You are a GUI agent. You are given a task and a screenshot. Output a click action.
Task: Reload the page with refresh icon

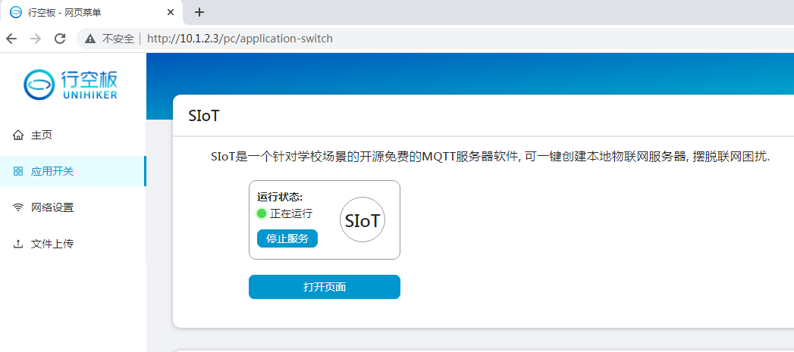pyautogui.click(x=60, y=39)
